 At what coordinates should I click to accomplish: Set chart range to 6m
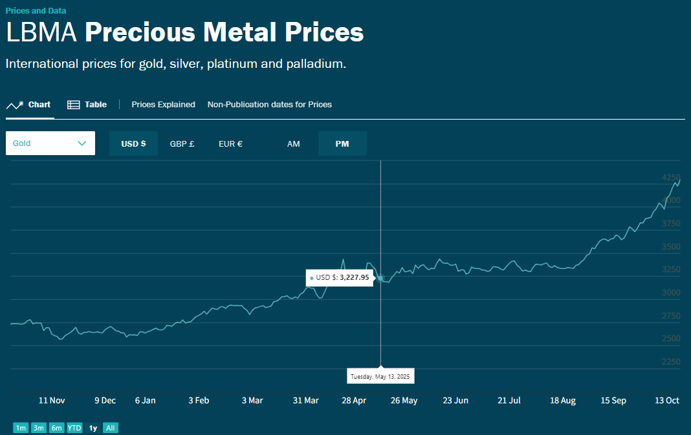56,428
